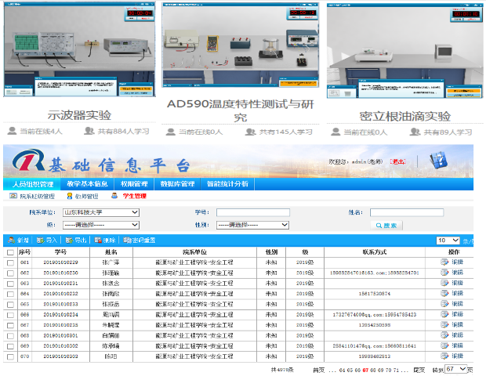Check the checkbox for row 663

point(10,284)
